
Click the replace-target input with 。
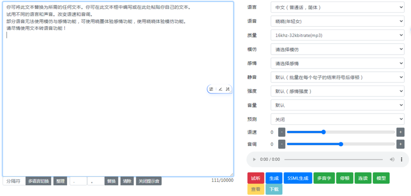pyautogui.click(x=95, y=181)
